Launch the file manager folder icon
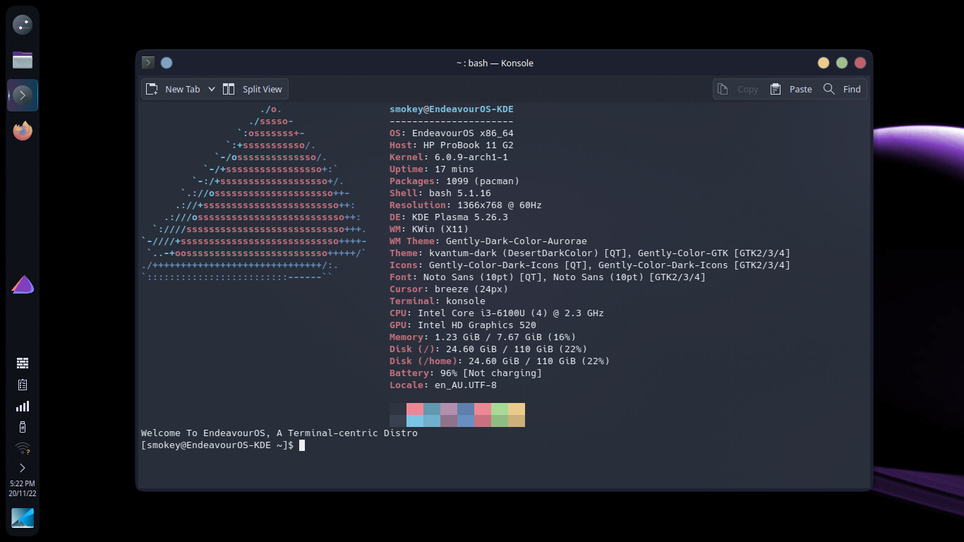Screen dimensions: 964x542 (x=23, y=60)
